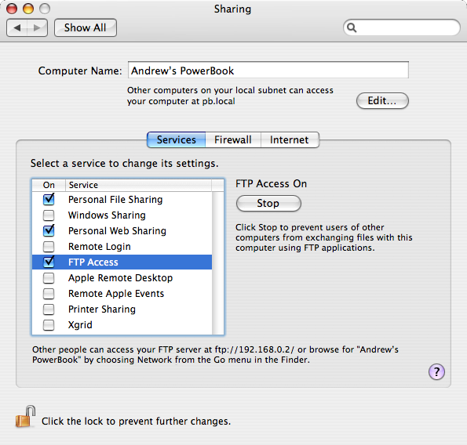The image size is (467, 445).
Task: Stop FTP Access with the Stop button
Action: (x=268, y=204)
